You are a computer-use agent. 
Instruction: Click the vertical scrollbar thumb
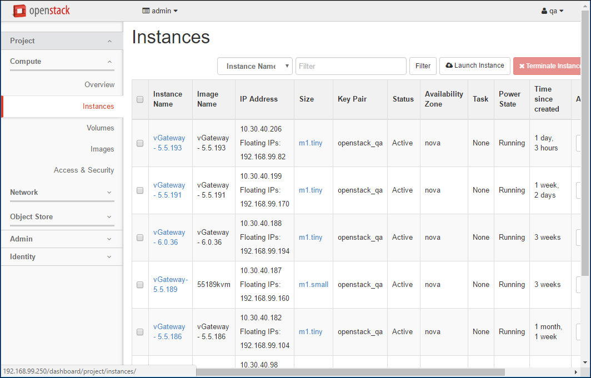(x=585, y=143)
